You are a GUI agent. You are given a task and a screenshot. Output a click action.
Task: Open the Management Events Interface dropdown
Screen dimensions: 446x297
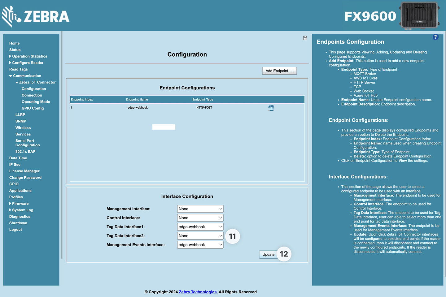(x=200, y=245)
